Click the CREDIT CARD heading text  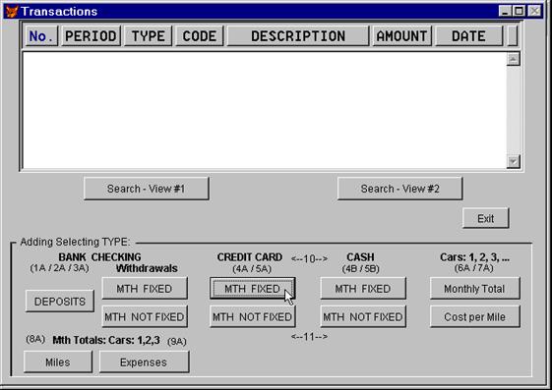pyautogui.click(x=250, y=256)
